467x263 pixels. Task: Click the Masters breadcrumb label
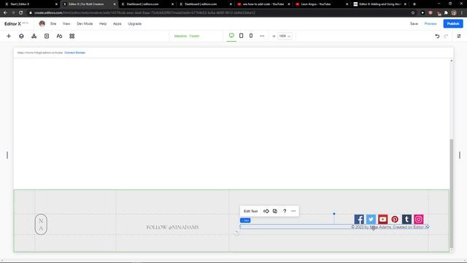tap(180, 36)
